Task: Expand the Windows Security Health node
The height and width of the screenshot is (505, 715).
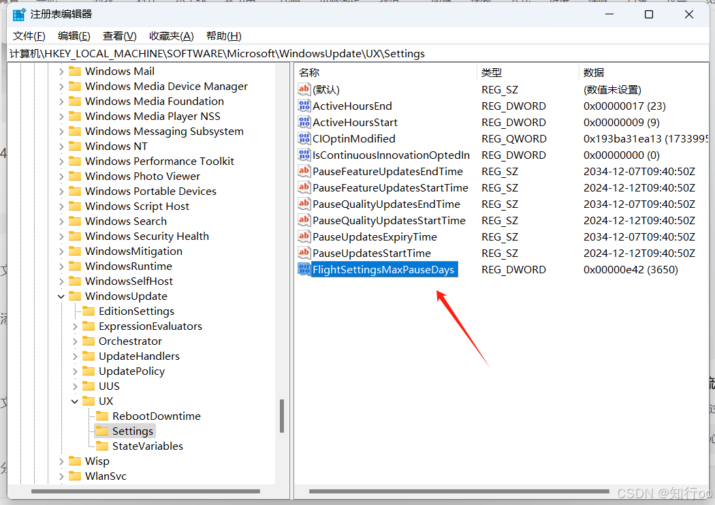Action: [61, 236]
